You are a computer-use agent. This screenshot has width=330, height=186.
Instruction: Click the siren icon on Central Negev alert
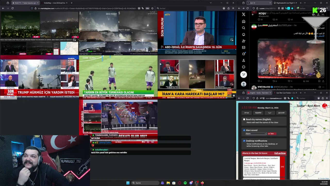point(282,167)
